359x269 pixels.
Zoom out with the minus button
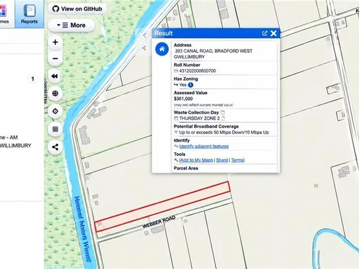coord(55,59)
